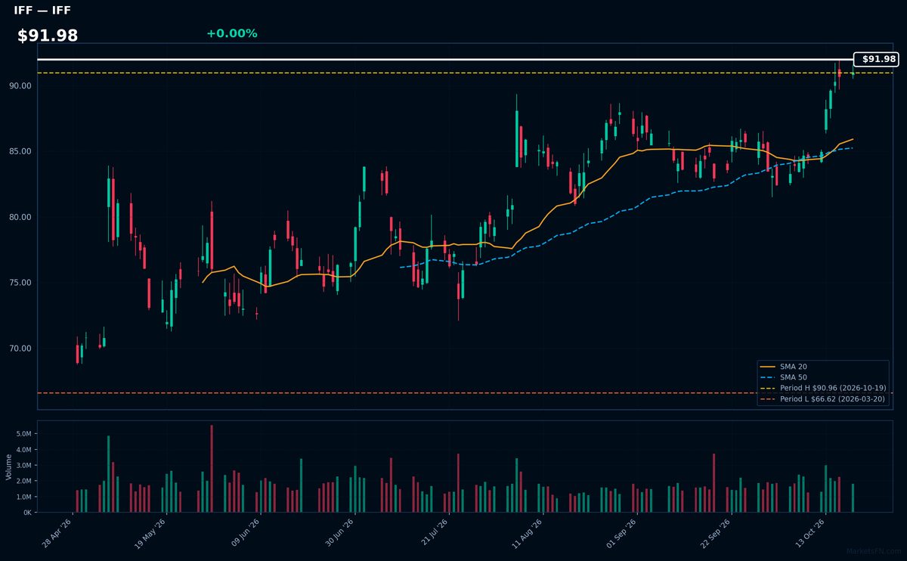The height and width of the screenshot is (561, 907).
Task: Click the $91.98 price tag on right edge
Action: 875,59
